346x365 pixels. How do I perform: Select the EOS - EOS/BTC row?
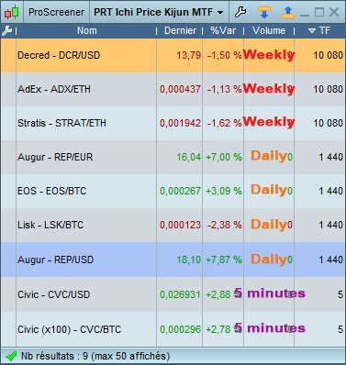[x=173, y=191]
